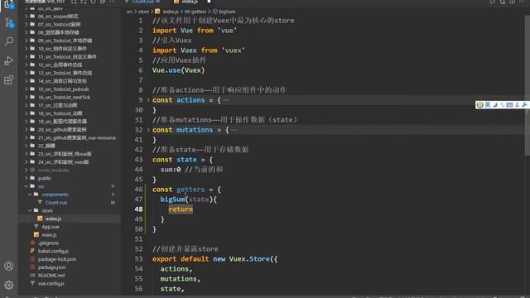Collapse the src folder in explorer
The image size is (530, 298).
click(26, 186)
